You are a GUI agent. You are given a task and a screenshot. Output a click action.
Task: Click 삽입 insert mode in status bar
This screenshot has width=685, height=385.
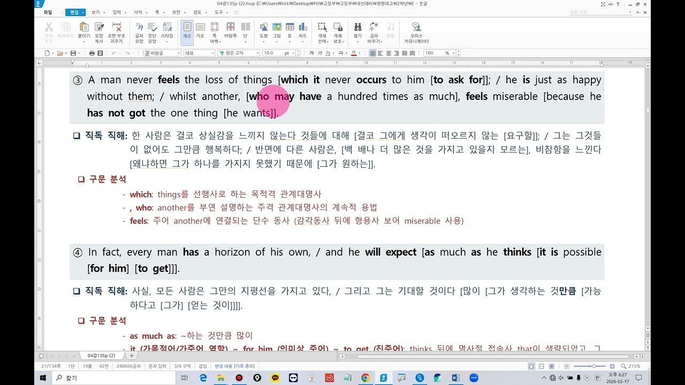point(203,366)
